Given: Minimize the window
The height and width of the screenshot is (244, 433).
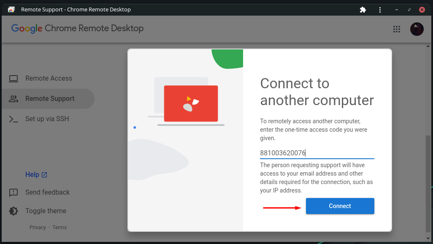Looking at the screenshot, I should pos(397,10).
